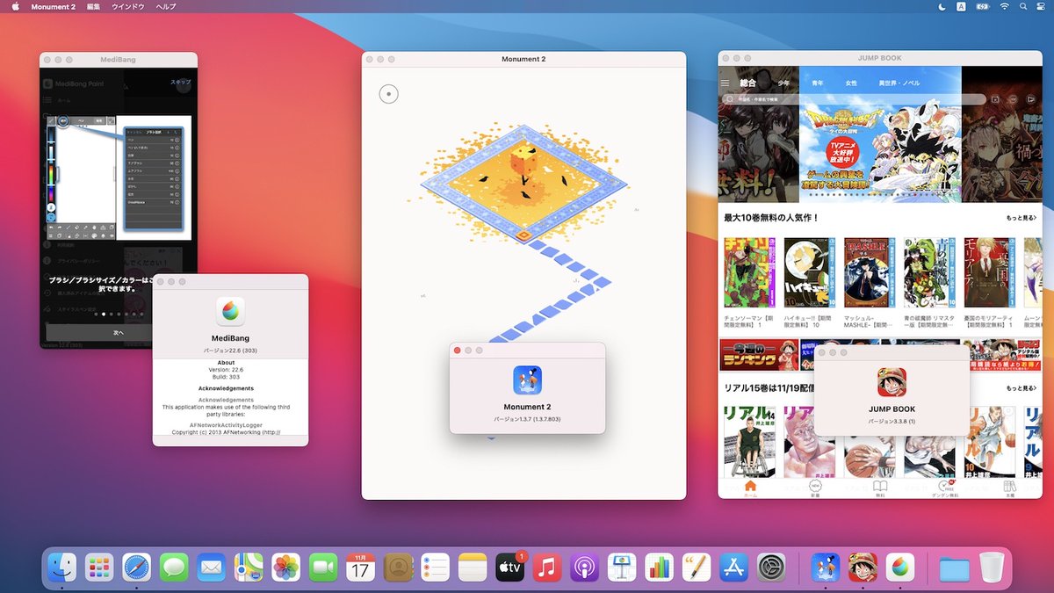The image size is (1054, 593).
Task: Open the battery status menu
Action: click(983, 6)
